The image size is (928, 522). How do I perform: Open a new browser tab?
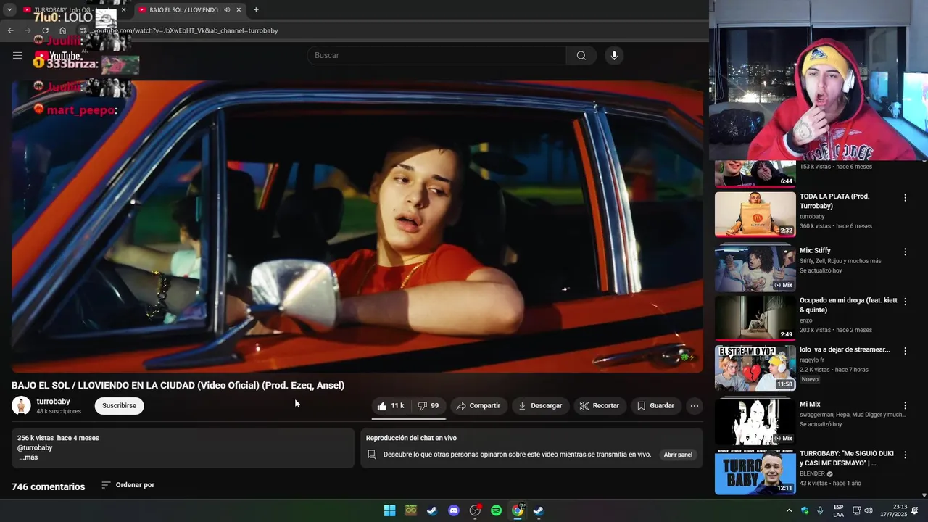coord(256,10)
